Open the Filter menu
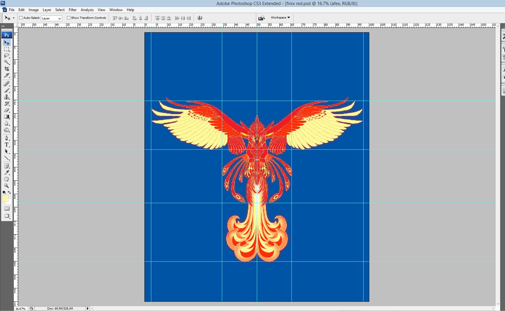Viewport: 505px width, 311px height. [73, 10]
